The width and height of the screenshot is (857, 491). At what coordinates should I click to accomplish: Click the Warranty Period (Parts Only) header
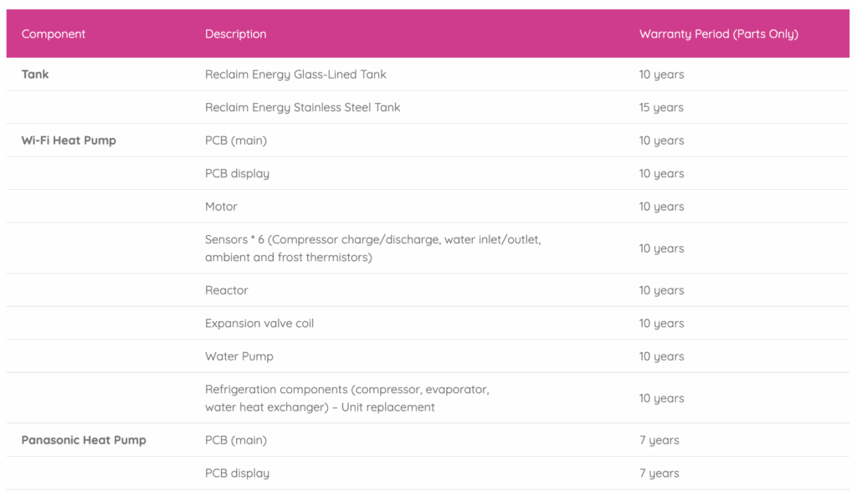[718, 34]
